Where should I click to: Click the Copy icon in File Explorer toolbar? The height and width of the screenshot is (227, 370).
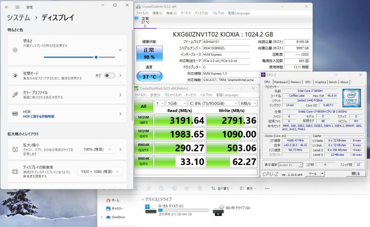tap(149, 188)
